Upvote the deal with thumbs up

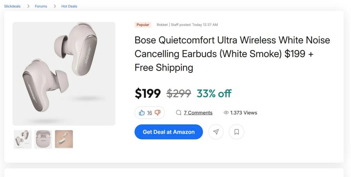click(x=142, y=113)
